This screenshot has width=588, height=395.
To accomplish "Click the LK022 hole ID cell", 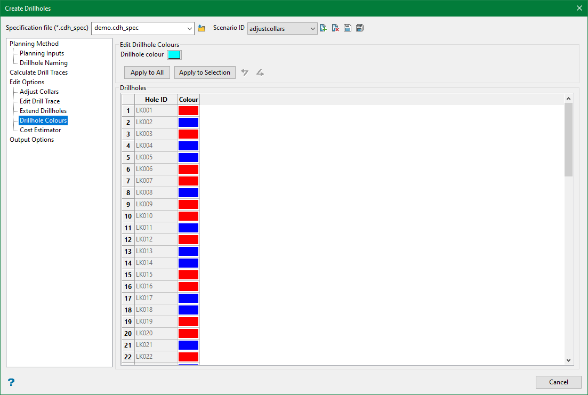I will 156,357.
